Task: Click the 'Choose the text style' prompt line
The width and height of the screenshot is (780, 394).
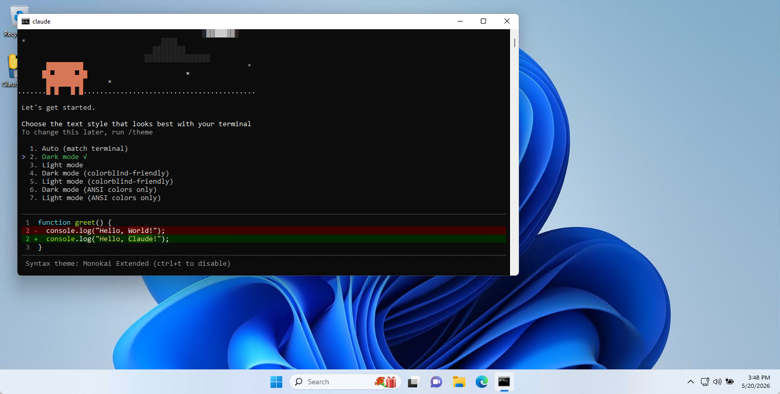Action: (136, 124)
